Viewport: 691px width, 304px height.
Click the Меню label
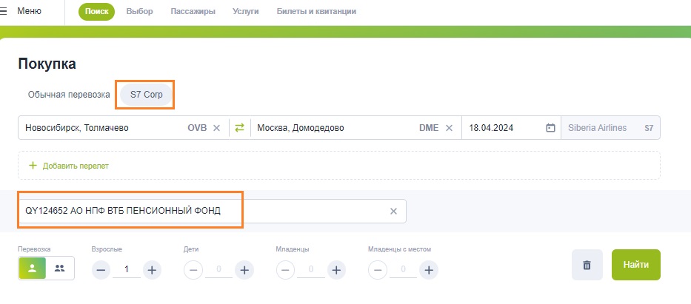(29, 11)
